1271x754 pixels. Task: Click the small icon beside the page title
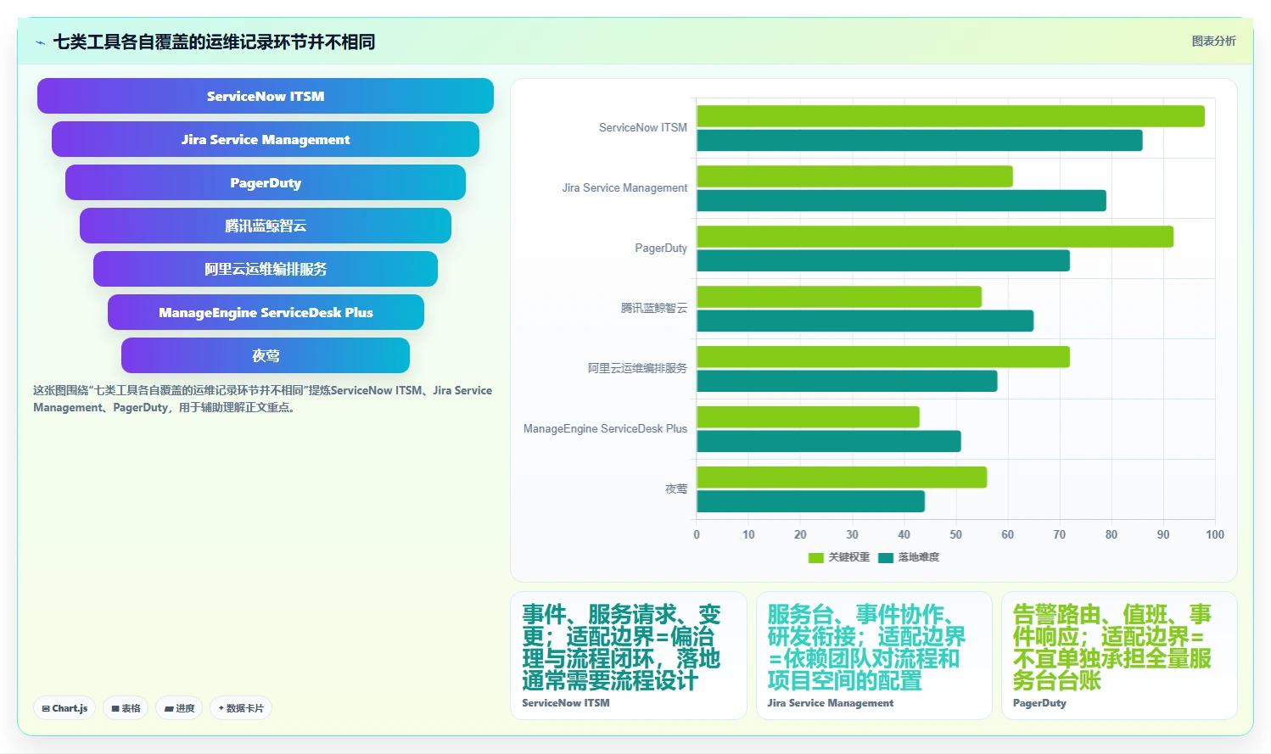click(x=40, y=42)
